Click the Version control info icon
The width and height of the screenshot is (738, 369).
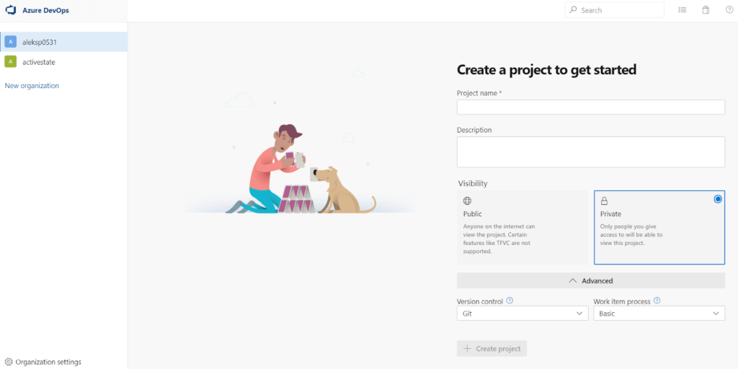pyautogui.click(x=510, y=301)
